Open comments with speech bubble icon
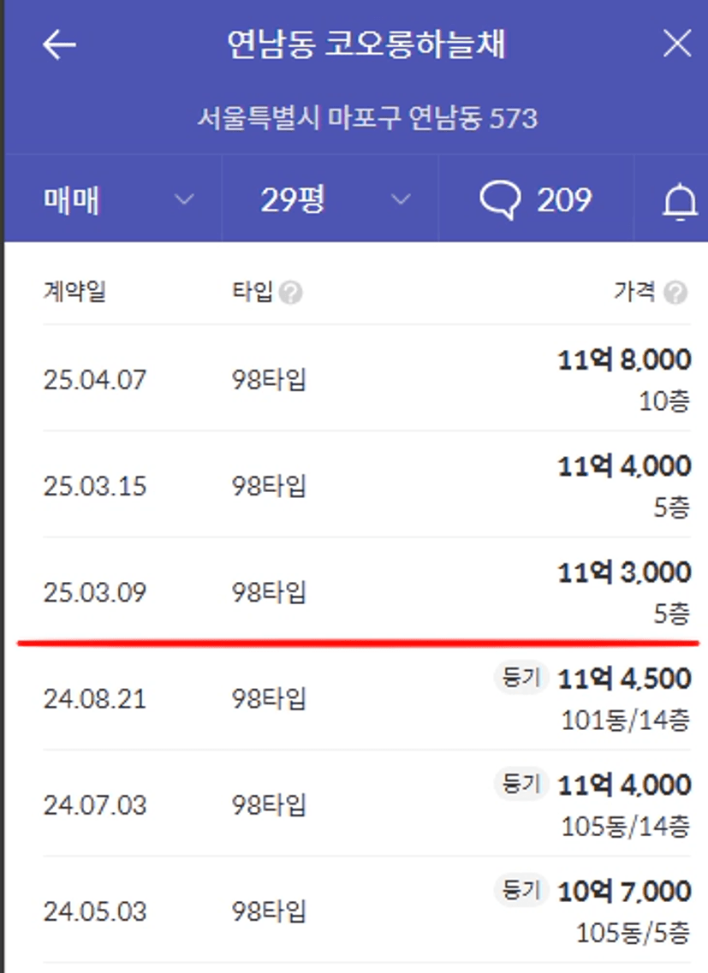Screen dimensions: 708x973 pyautogui.click(x=500, y=200)
